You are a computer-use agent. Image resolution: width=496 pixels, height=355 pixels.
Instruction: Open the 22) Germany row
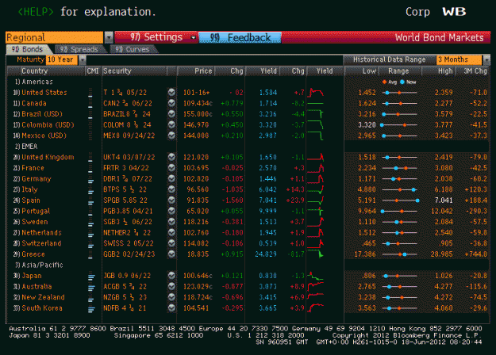click(x=248, y=178)
